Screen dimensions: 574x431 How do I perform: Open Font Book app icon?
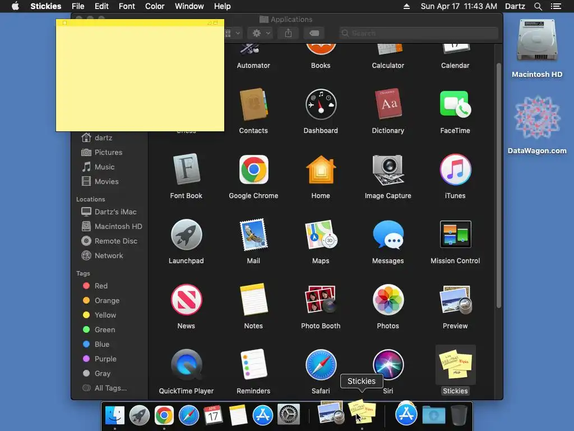coord(186,169)
